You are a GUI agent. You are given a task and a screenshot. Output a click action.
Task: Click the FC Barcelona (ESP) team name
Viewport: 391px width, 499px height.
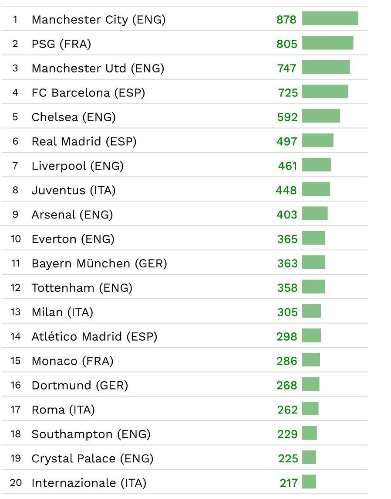[x=88, y=93]
